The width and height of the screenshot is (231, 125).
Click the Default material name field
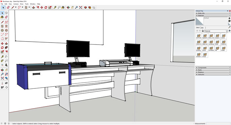216,18
